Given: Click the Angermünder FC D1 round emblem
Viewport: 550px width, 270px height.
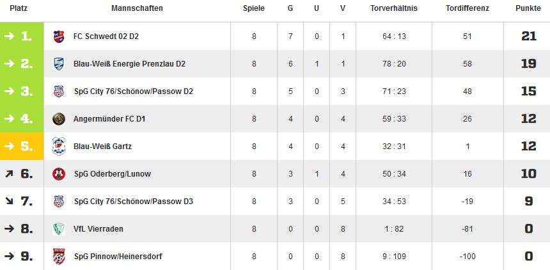Looking at the screenshot, I should point(59,119).
